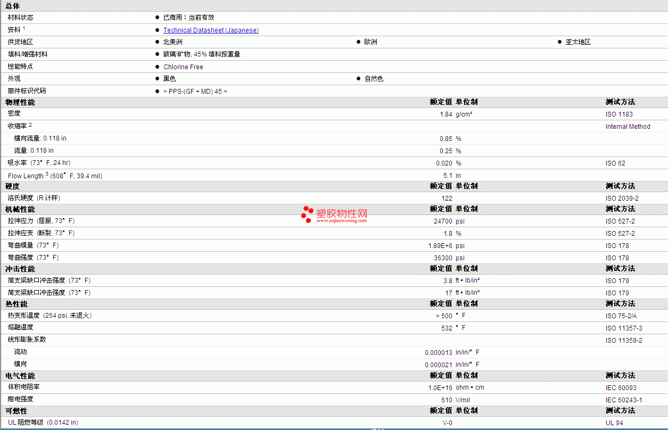Select the 拉伸应变 row label
Image resolution: width=668 pixels, height=430 pixels.
point(41,233)
